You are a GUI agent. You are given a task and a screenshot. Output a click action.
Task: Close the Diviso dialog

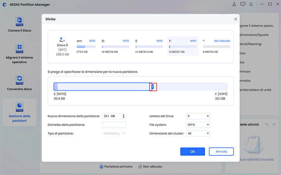tap(235, 19)
